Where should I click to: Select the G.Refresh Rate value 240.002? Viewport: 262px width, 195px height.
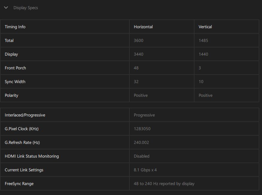click(x=141, y=143)
